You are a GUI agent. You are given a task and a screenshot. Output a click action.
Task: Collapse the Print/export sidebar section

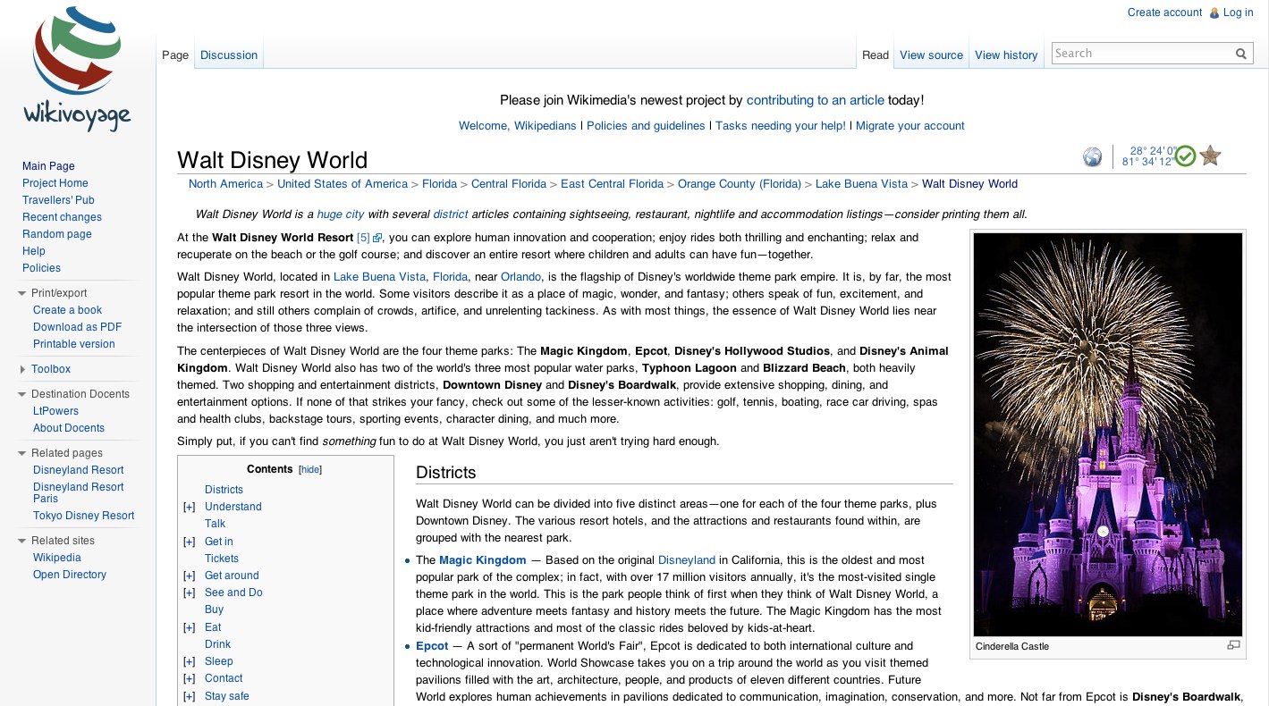tap(22, 293)
